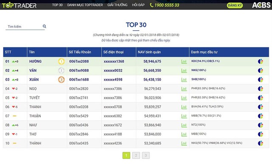Open NAV chart icon for HƯỜNG row
272x164 pixels.
[x=184, y=62]
